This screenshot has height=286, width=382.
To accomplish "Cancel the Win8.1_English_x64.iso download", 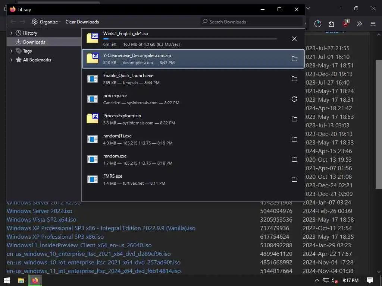I will (294, 39).
